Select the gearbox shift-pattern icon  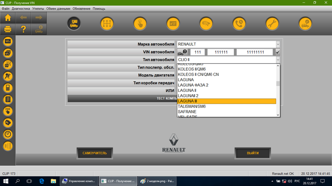(x=107, y=23)
